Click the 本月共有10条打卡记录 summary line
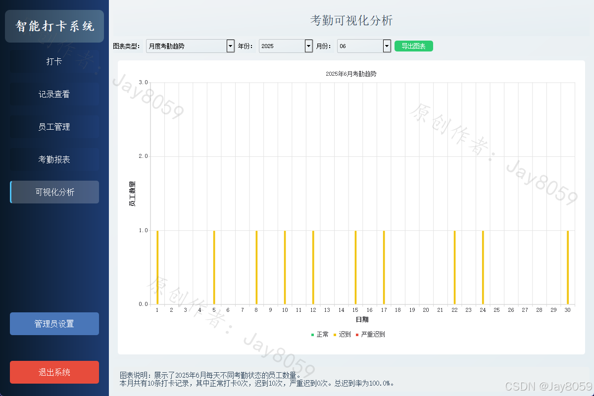Viewport: 594px width, 396px height. click(257, 383)
